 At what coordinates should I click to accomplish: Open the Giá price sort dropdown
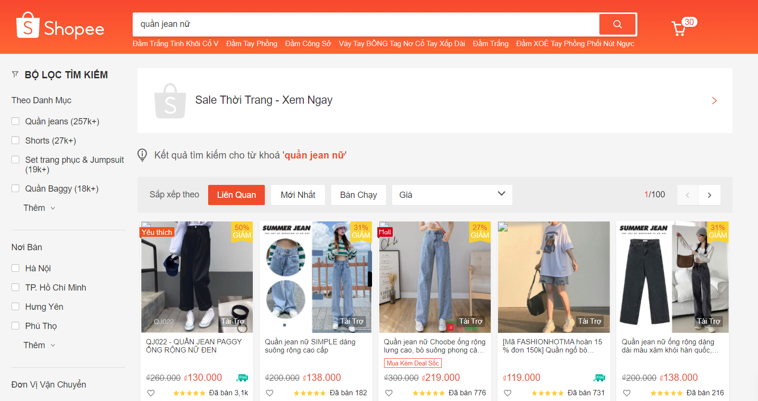(452, 195)
